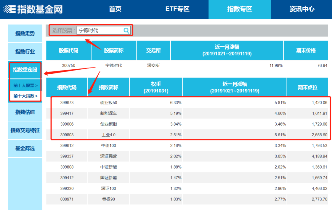Viewport: 332px width, 210px height.
Task: Click 创业板50 index name
Action: (x=109, y=103)
